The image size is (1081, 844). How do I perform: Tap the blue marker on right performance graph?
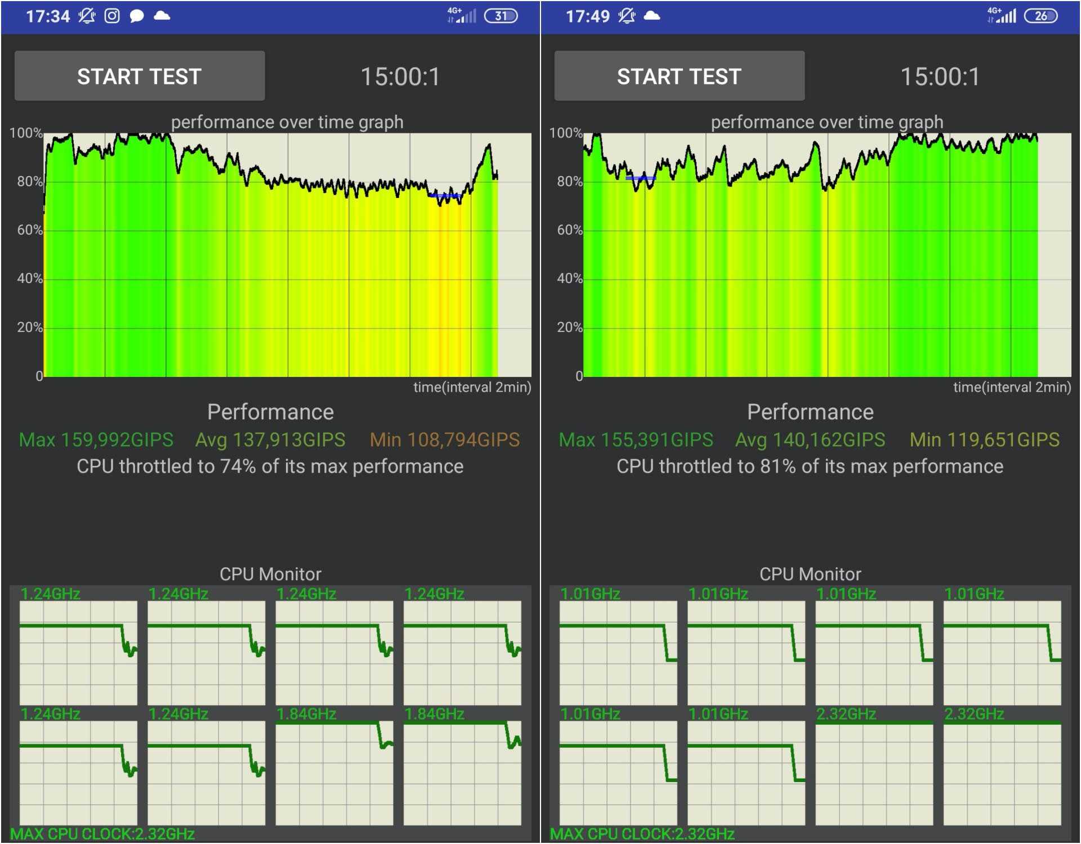point(641,178)
